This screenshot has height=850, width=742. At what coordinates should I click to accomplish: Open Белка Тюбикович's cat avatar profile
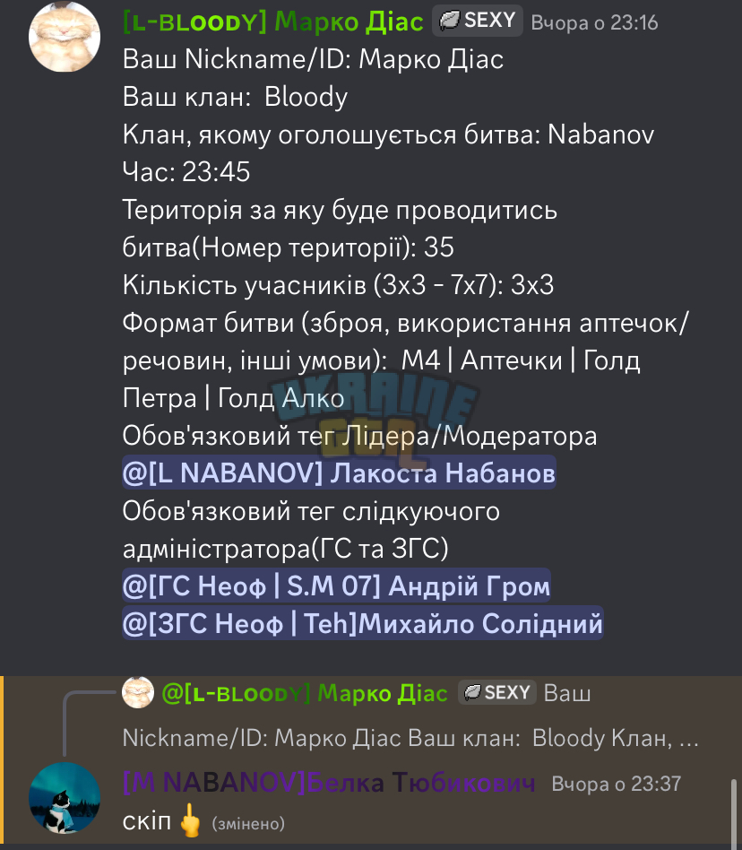pos(65,797)
